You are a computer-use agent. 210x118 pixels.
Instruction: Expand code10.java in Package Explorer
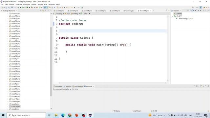(8, 13)
